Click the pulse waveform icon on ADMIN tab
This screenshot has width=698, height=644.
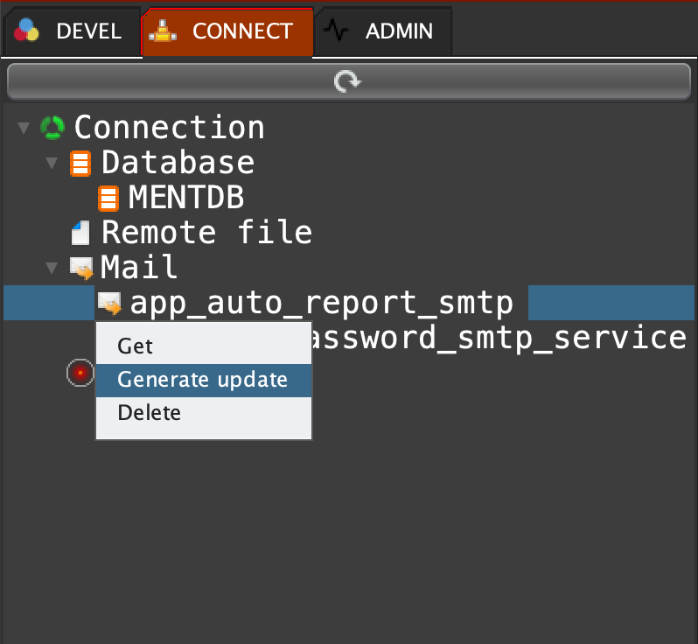[336, 31]
